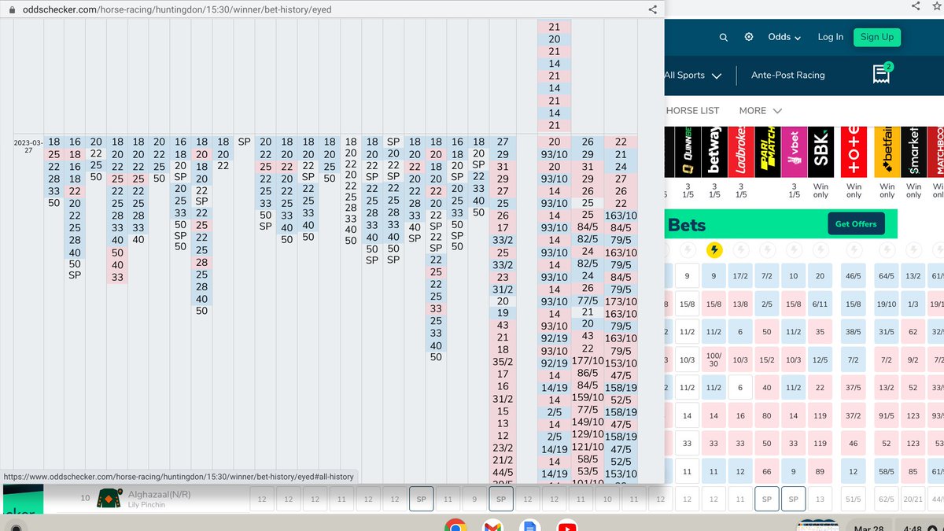This screenshot has width=944, height=531.
Task: Click the 177/10 odds cell
Action: tap(588, 361)
